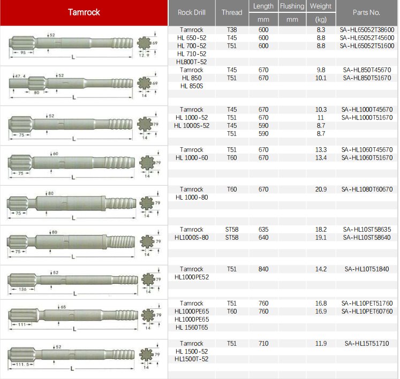Click the 8.3 weight value
The width and height of the screenshot is (400, 379).
point(321,30)
